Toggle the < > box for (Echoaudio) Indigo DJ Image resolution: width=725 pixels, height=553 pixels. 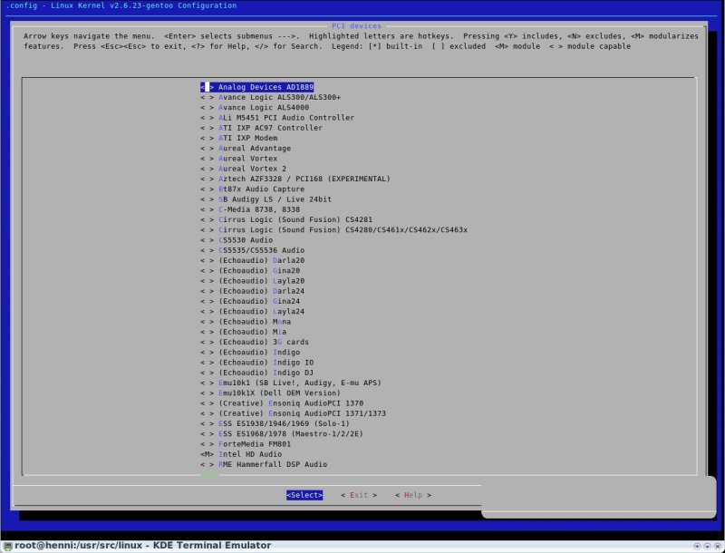208,373
